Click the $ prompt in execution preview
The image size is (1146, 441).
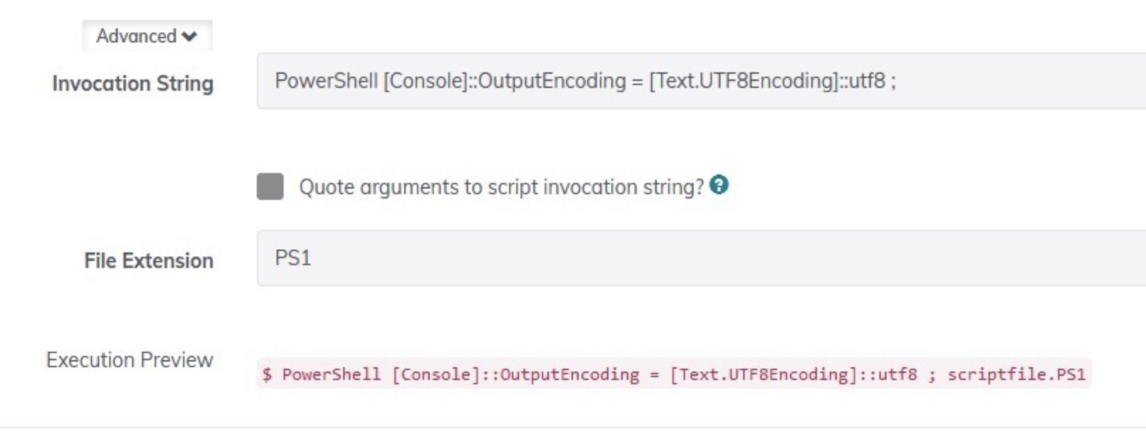(267, 374)
